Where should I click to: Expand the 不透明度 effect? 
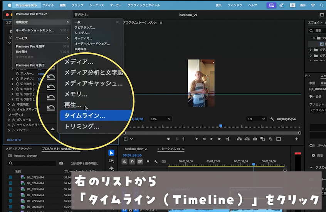coord(9,104)
